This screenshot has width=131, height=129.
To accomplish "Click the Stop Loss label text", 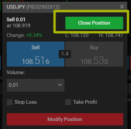I will (26, 102).
